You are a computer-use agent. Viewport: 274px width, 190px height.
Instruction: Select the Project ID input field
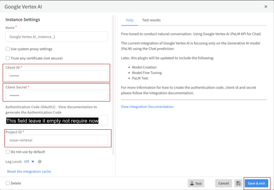(x=56, y=140)
